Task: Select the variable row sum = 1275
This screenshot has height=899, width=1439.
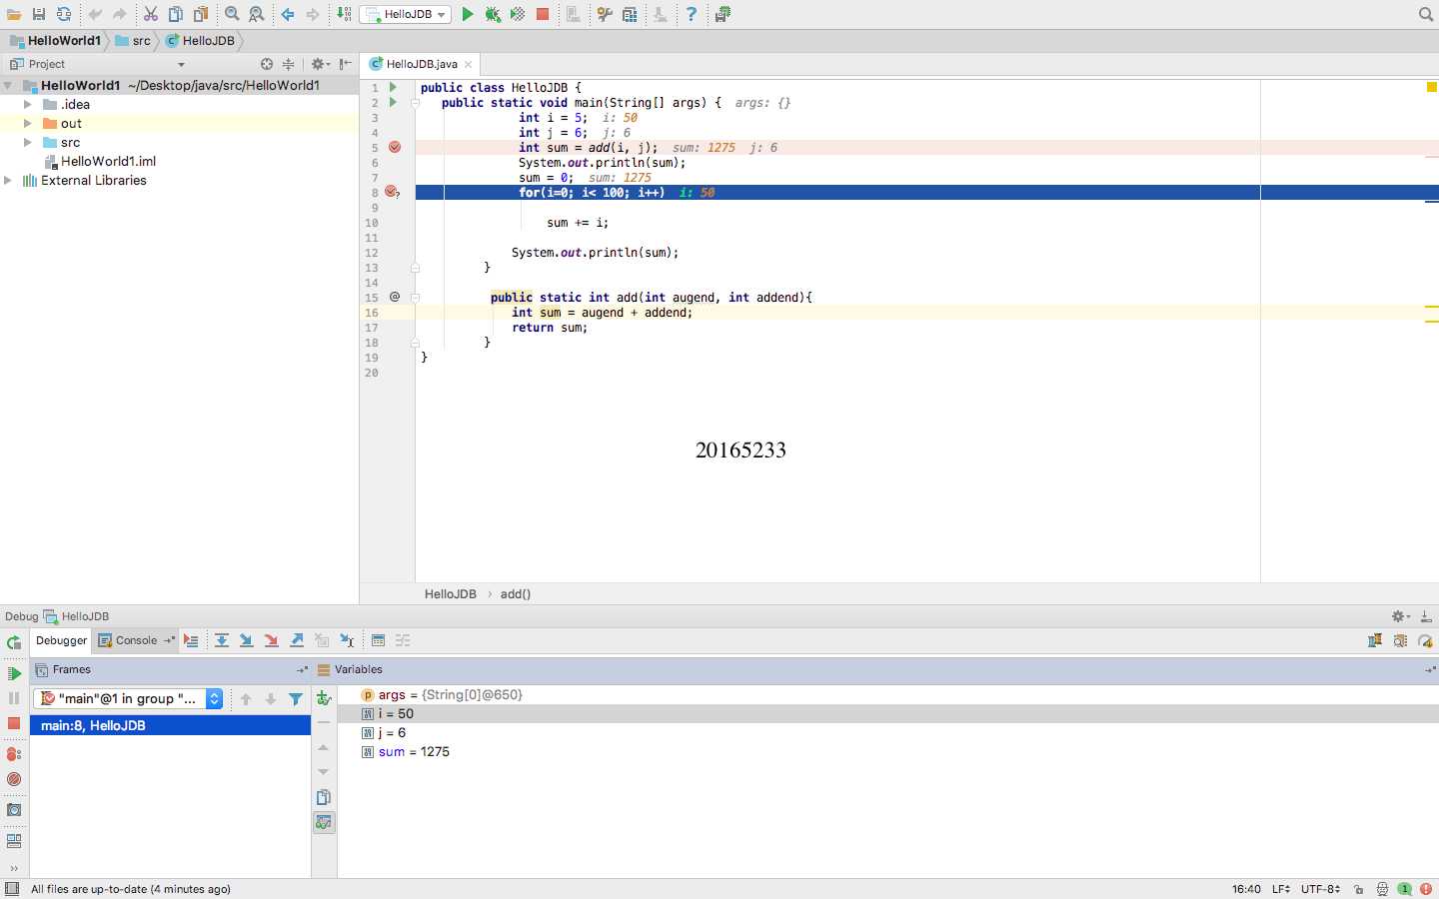Action: (887, 752)
